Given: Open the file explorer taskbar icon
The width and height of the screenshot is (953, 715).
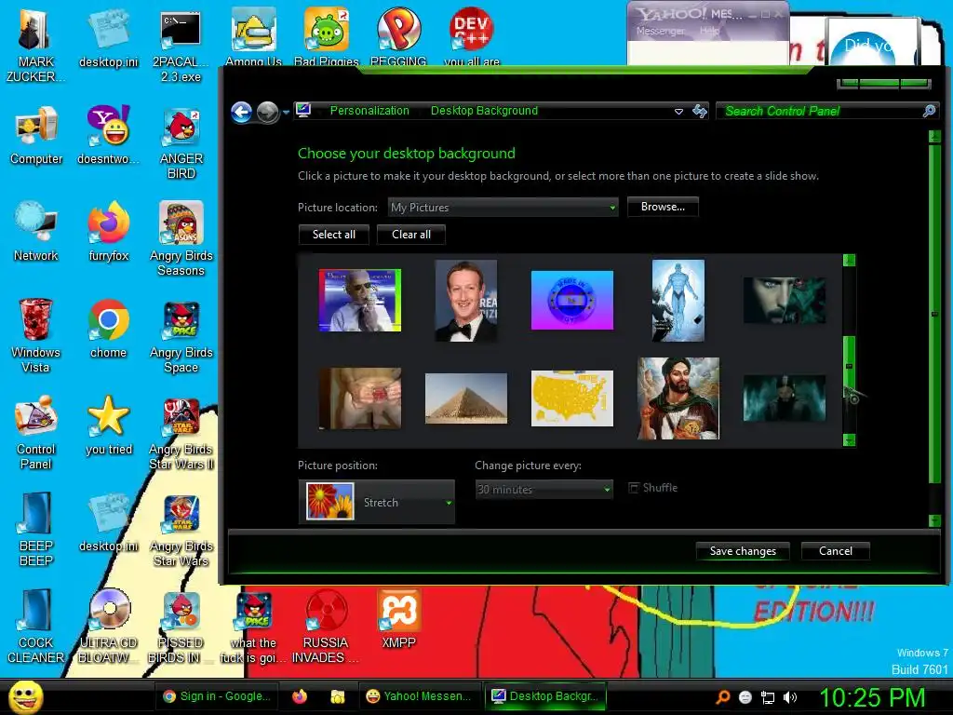Looking at the screenshot, I should point(337,696).
